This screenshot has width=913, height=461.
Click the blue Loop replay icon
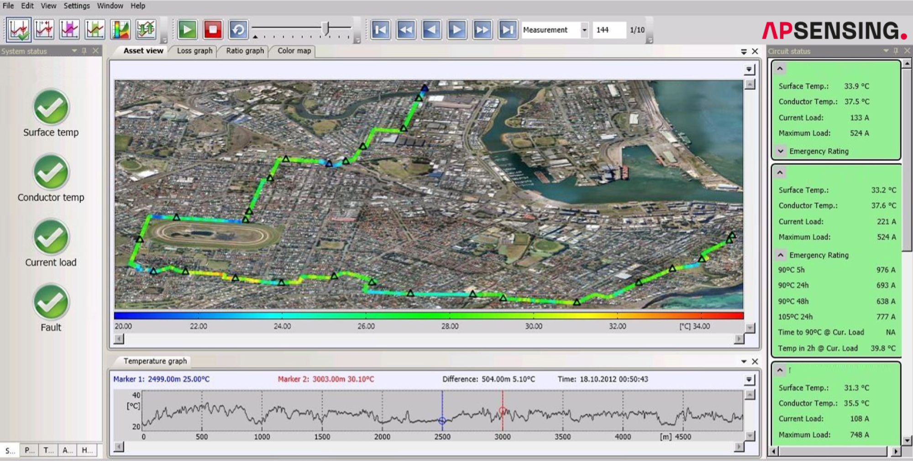[238, 30]
